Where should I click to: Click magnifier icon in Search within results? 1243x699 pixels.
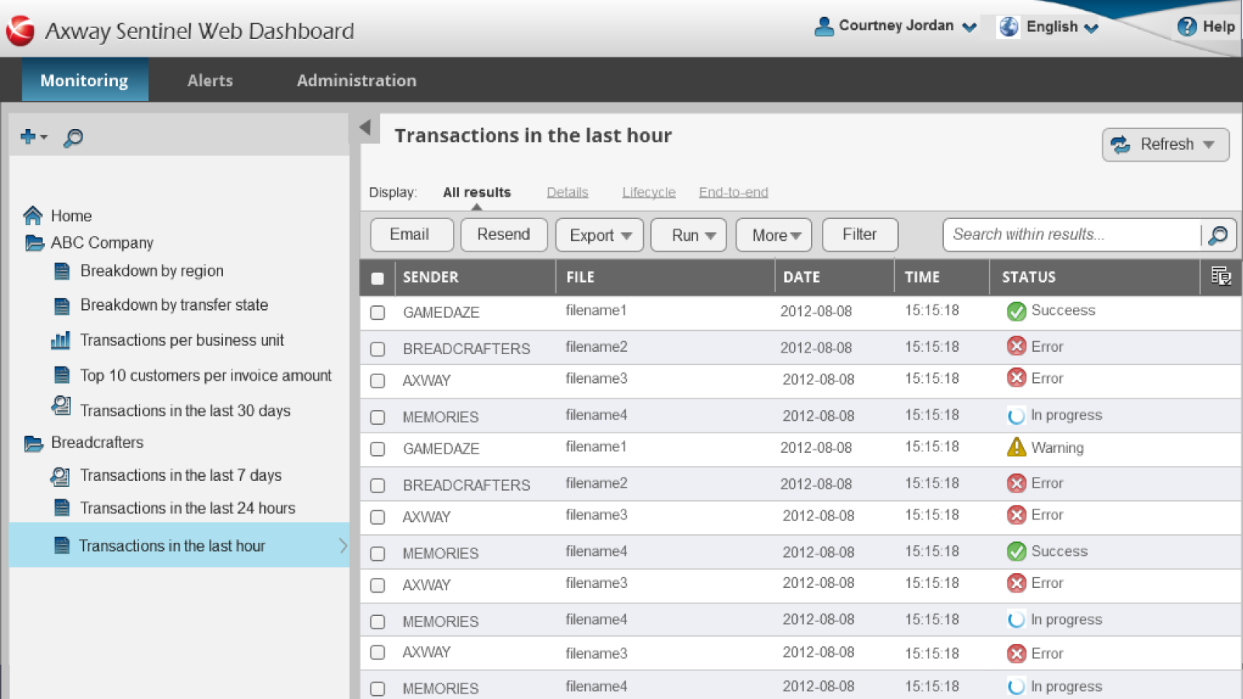coord(1218,235)
